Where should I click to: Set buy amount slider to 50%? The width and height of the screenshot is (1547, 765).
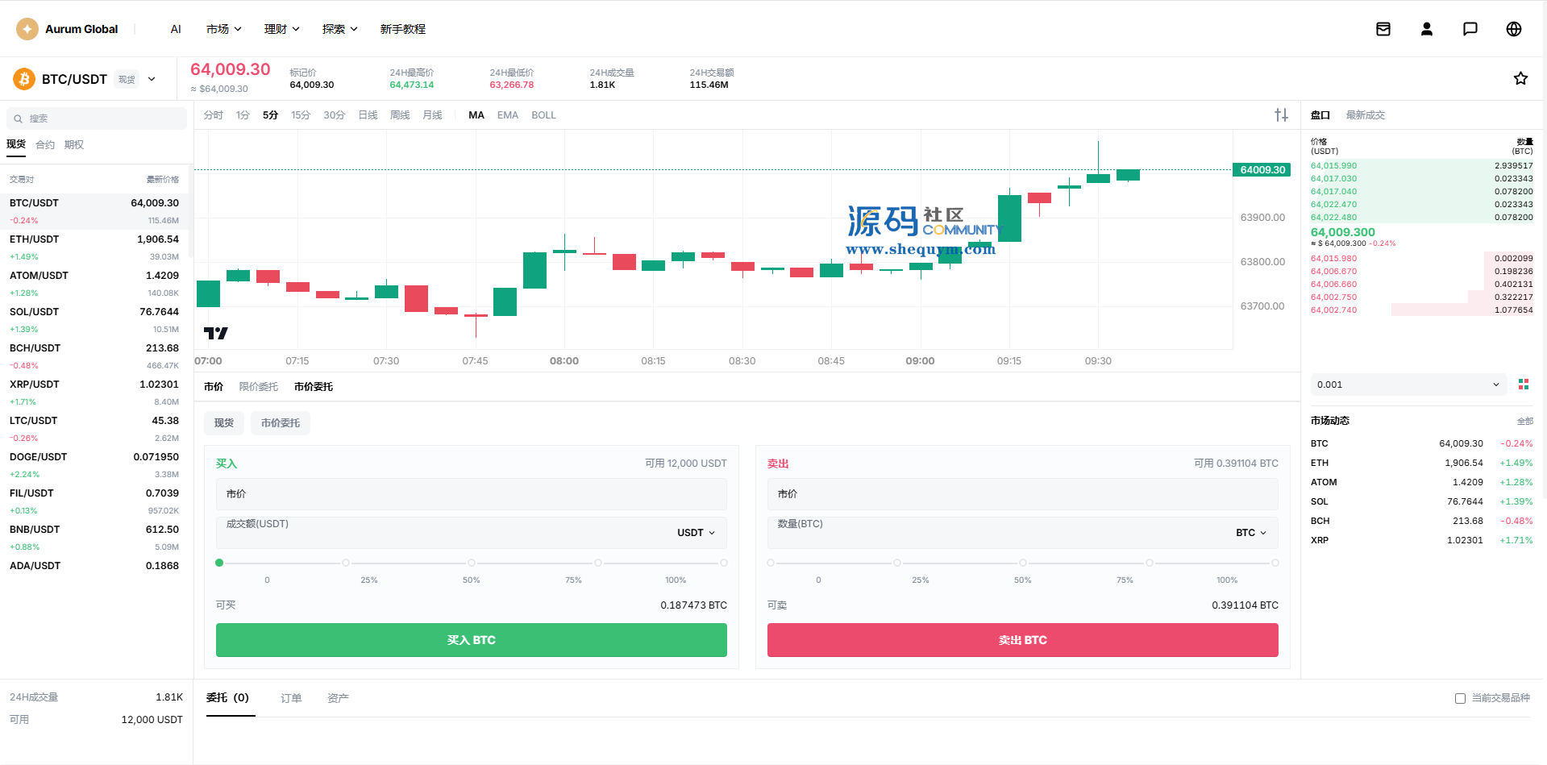[472, 563]
